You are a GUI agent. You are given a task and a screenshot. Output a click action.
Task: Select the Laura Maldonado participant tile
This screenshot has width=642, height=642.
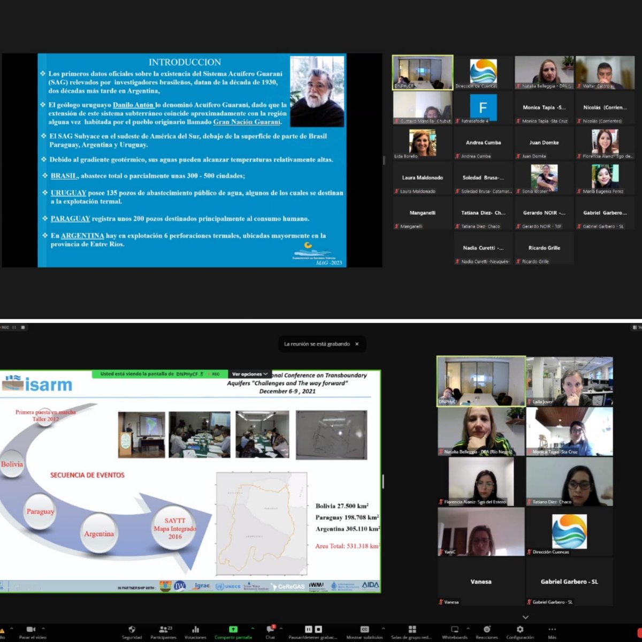pos(423,178)
